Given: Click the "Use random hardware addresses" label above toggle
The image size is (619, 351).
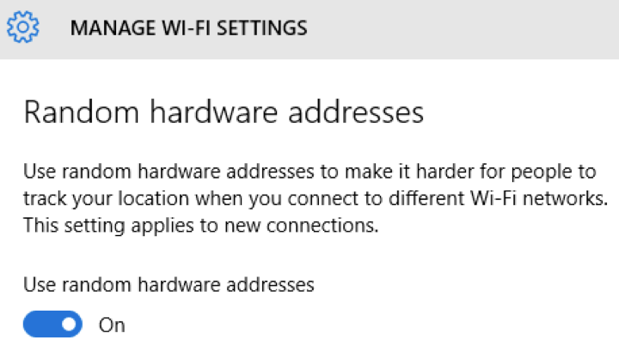Looking at the screenshot, I should coord(169,283).
